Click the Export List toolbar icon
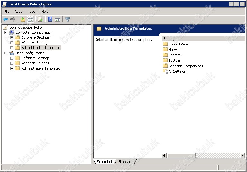 [40, 20]
